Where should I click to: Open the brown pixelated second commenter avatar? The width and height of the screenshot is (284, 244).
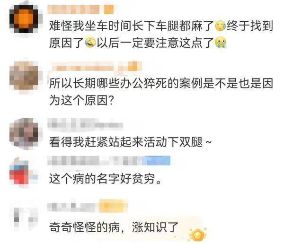24,76
